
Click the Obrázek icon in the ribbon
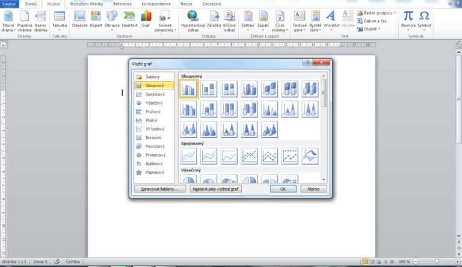(79, 19)
